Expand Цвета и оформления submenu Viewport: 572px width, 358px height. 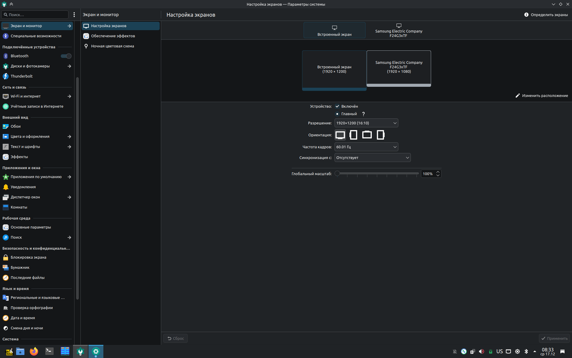pyautogui.click(x=69, y=136)
